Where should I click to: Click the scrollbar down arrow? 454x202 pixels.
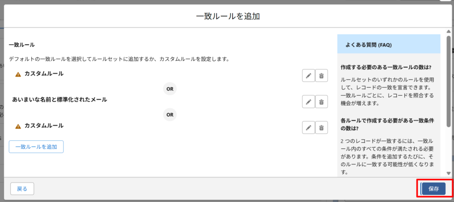point(449,173)
